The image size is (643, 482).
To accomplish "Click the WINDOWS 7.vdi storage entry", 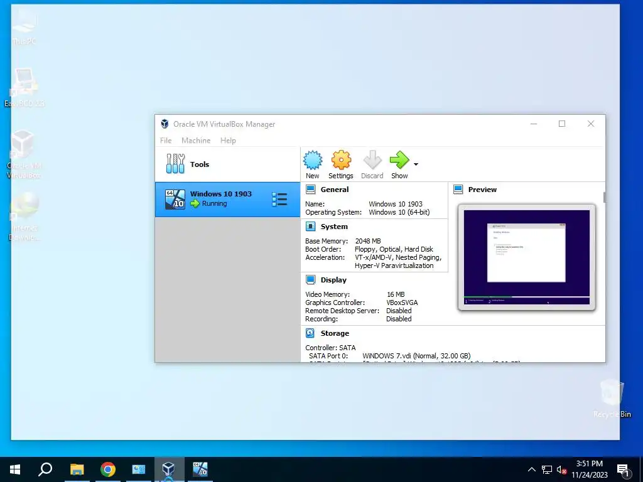I will pyautogui.click(x=416, y=356).
